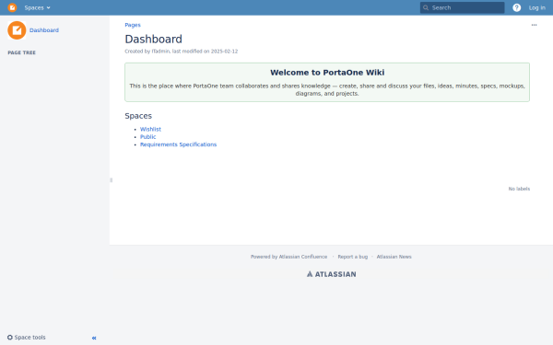Focus the Search field in the header
The image size is (553, 345).
point(462,7)
